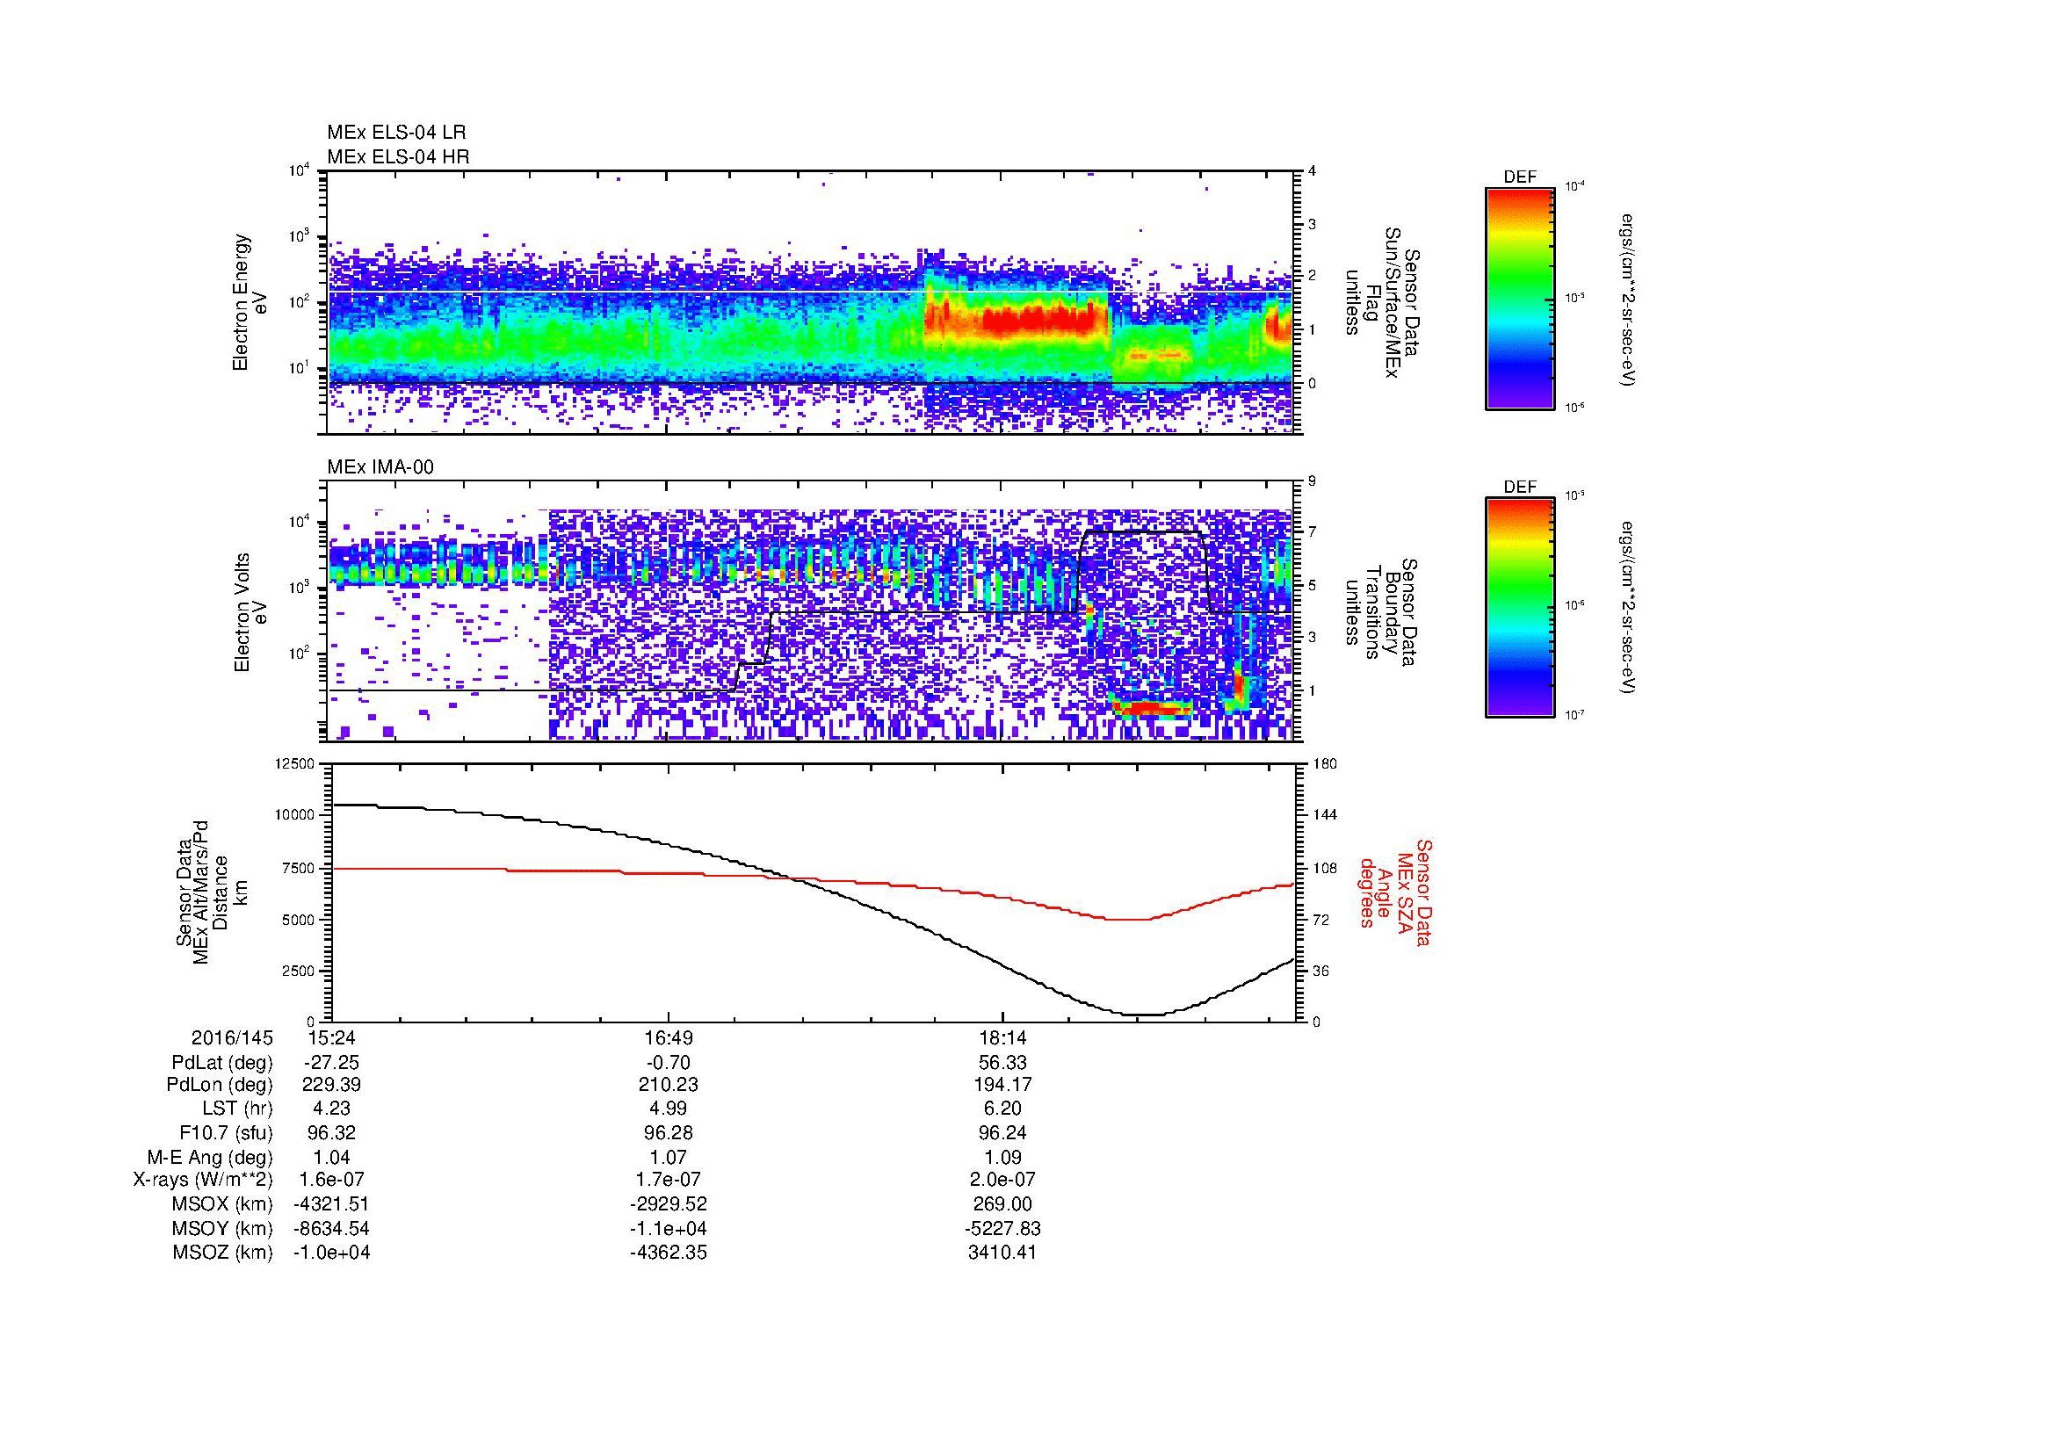Click the time tick label '15:24'
This screenshot has height=1452, width=2055.
pyautogui.click(x=332, y=1037)
